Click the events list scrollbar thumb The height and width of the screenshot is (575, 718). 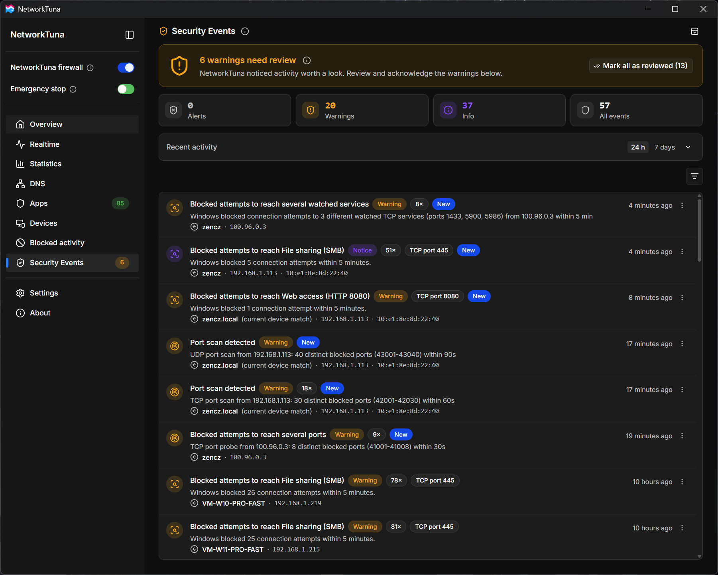pyautogui.click(x=699, y=230)
